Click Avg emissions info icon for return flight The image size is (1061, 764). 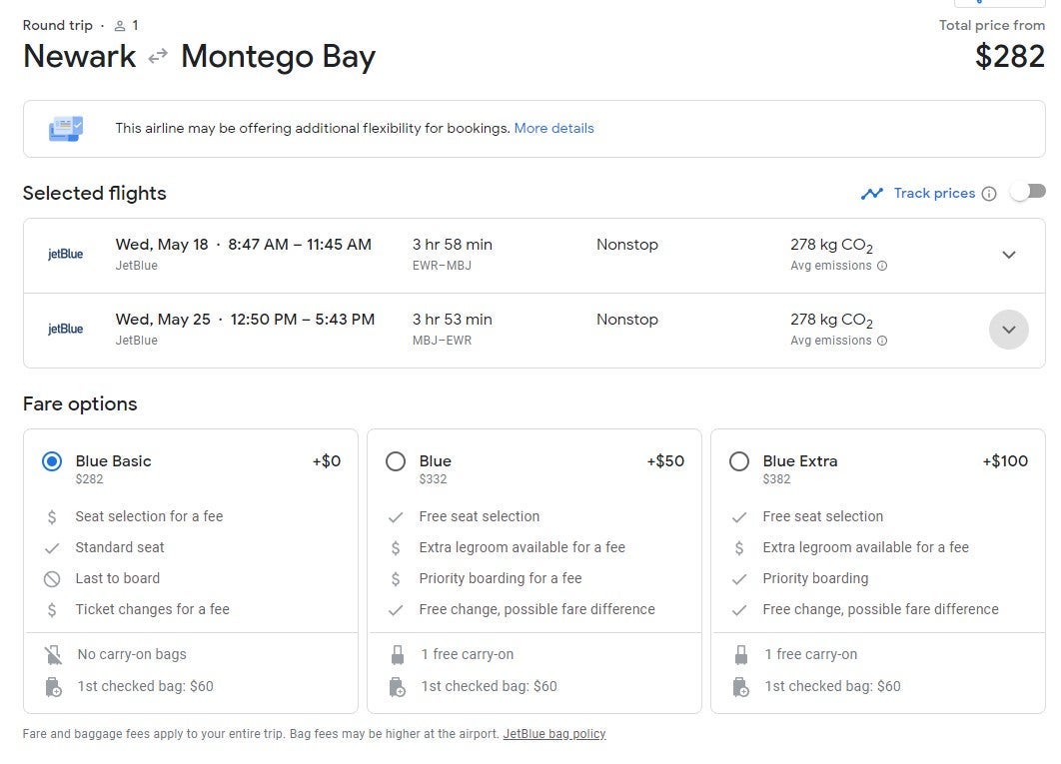point(882,341)
